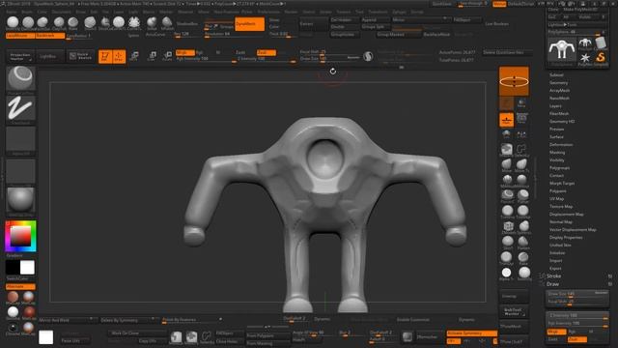Select the SimpleBrush orange S tool
This screenshot has height=348, width=618.
coord(601,58)
